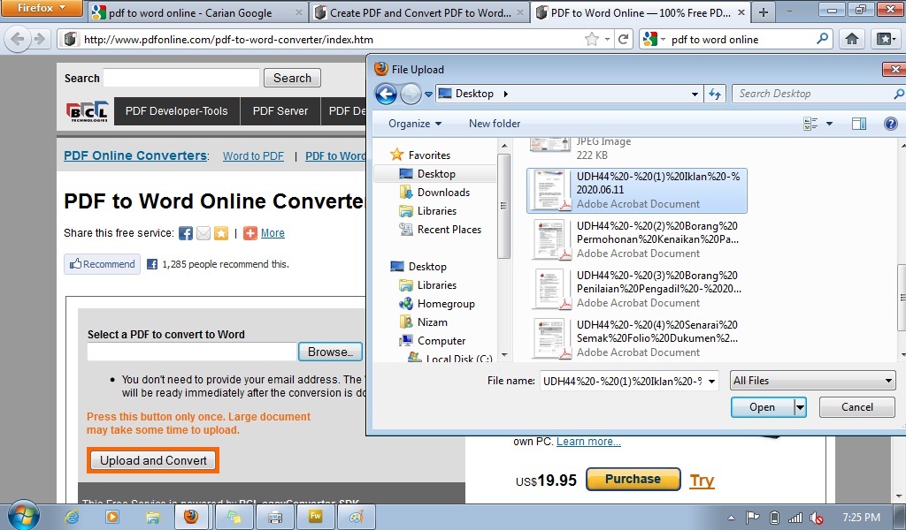The height and width of the screenshot is (530, 906).
Task: Share the service via the Facebook icon
Action: 186,233
